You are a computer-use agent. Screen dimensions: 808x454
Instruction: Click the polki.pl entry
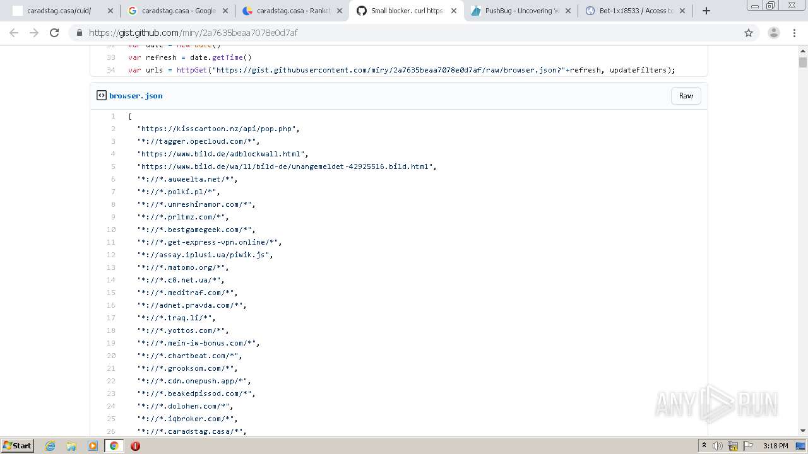tap(179, 192)
